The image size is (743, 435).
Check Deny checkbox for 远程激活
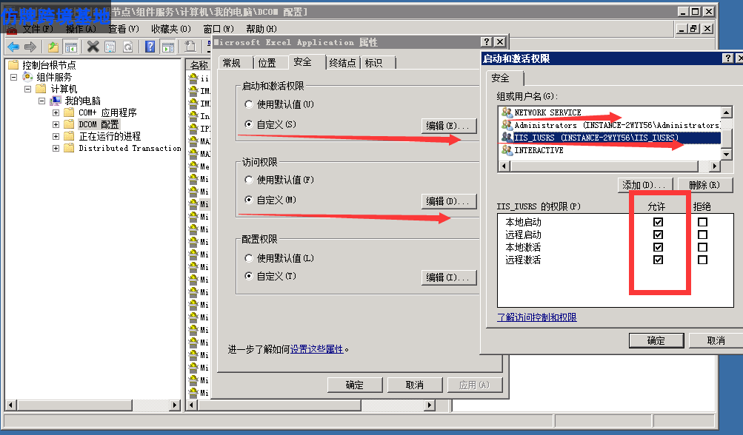(x=702, y=260)
